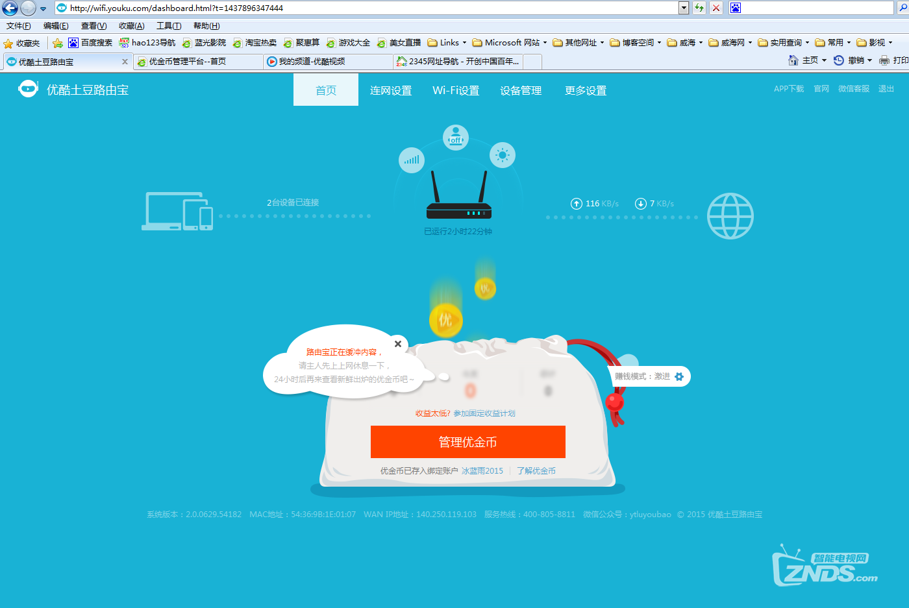The width and height of the screenshot is (909, 608).
Task: Close the 路由宝正在缓冲内容 speech bubble
Action: point(398,344)
